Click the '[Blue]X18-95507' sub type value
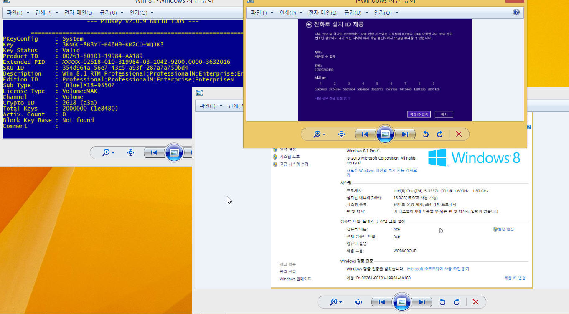569x314 pixels. 88,85
